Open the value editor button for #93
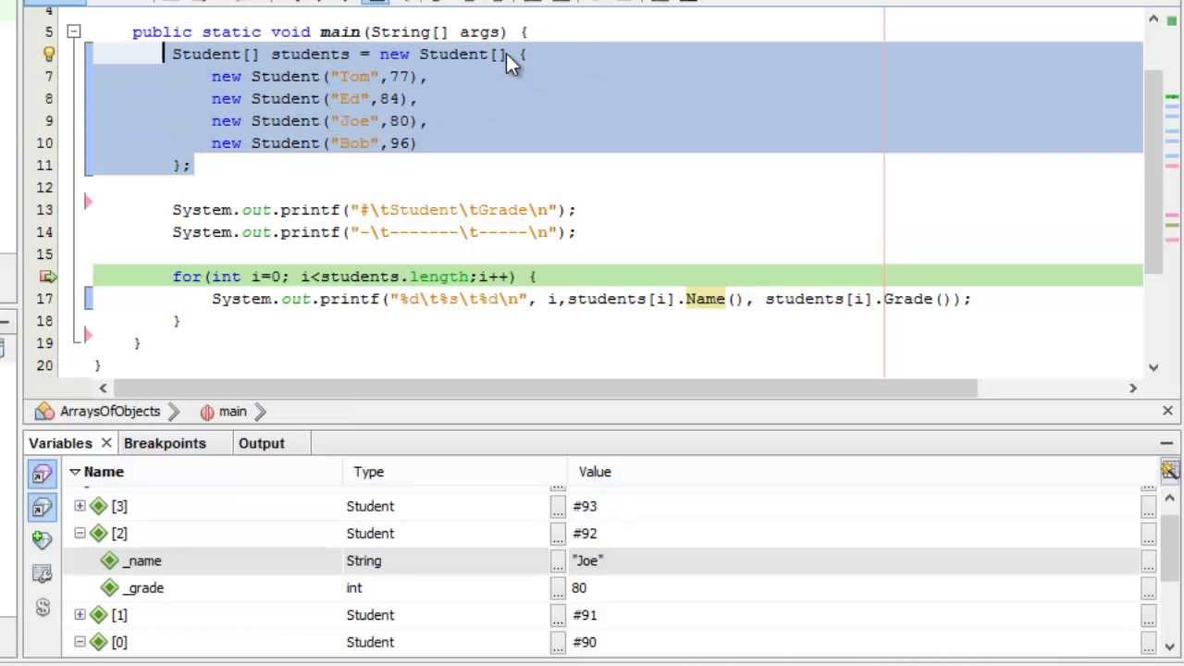Image resolution: width=1184 pixels, height=666 pixels. pos(1148,506)
